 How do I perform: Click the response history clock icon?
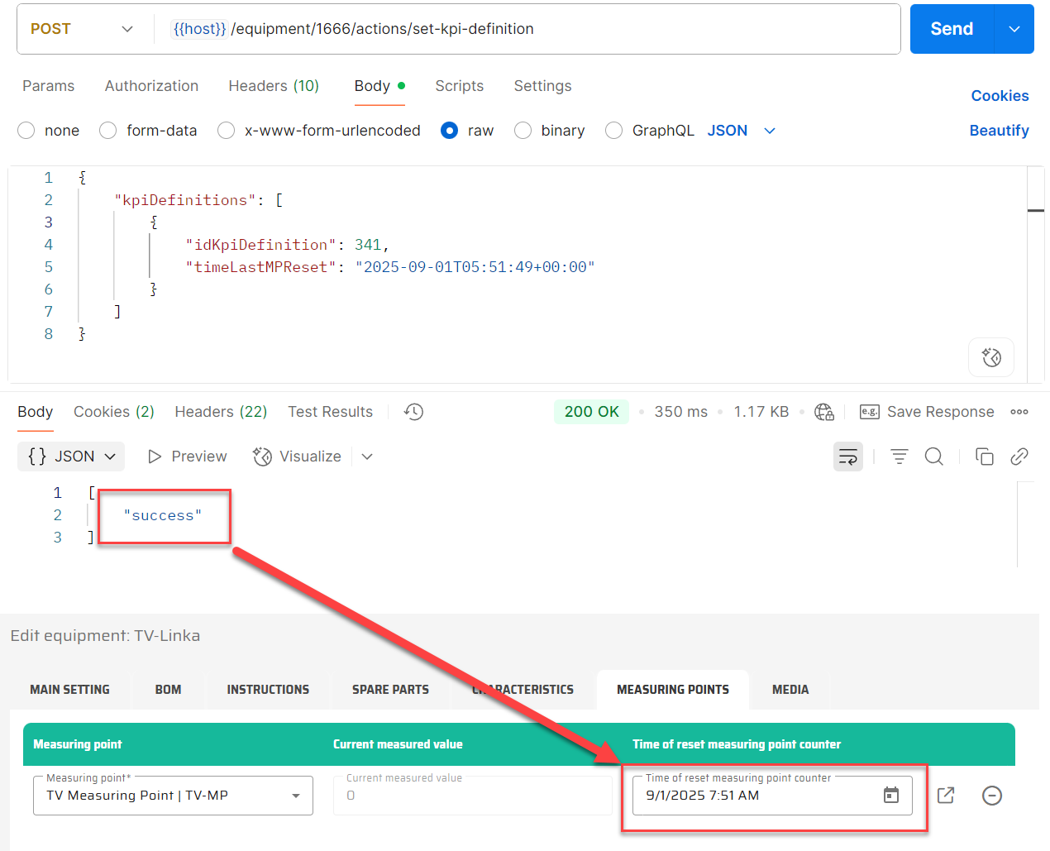[x=413, y=412]
